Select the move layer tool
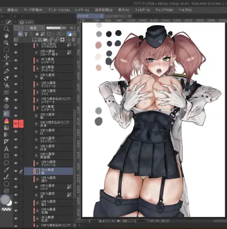The height and width of the screenshot is (229, 227). coord(6,57)
